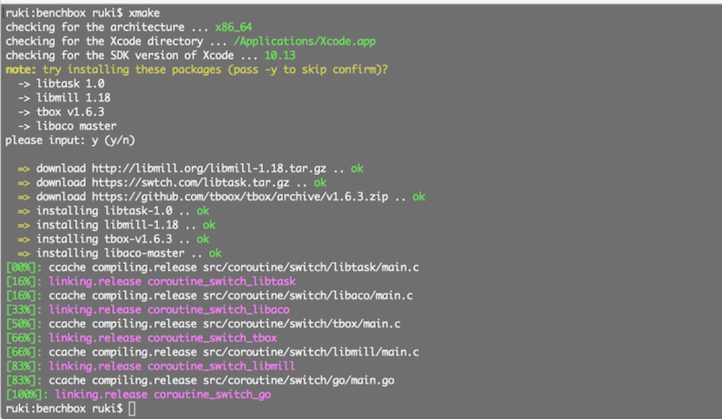
Task: Click the 'linking.release coroutine_switch_libtask' line
Action: (172, 282)
